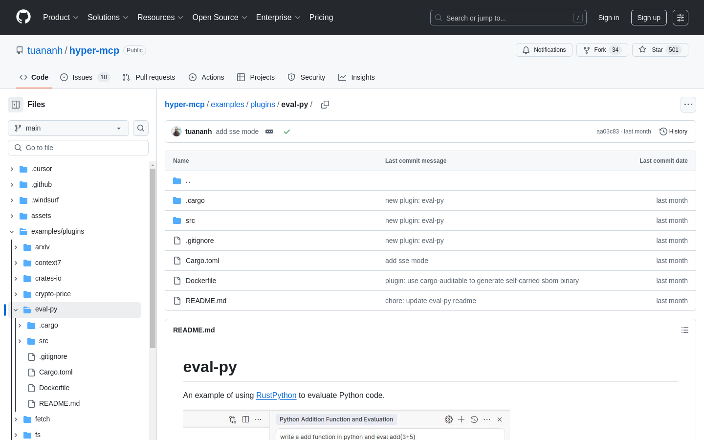Click the search files magnifier button

coord(141,128)
